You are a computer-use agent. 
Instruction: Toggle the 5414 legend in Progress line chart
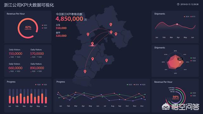(136, 85)
